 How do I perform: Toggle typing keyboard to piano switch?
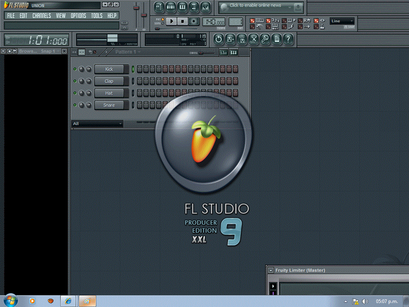(252, 21)
